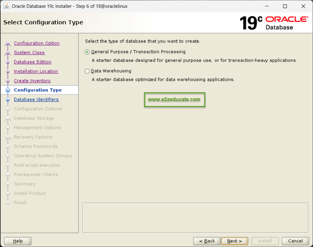Screen dimensions: 313x247
Task: Click the Create Inventory step bullet
Action: (x=8, y=81)
